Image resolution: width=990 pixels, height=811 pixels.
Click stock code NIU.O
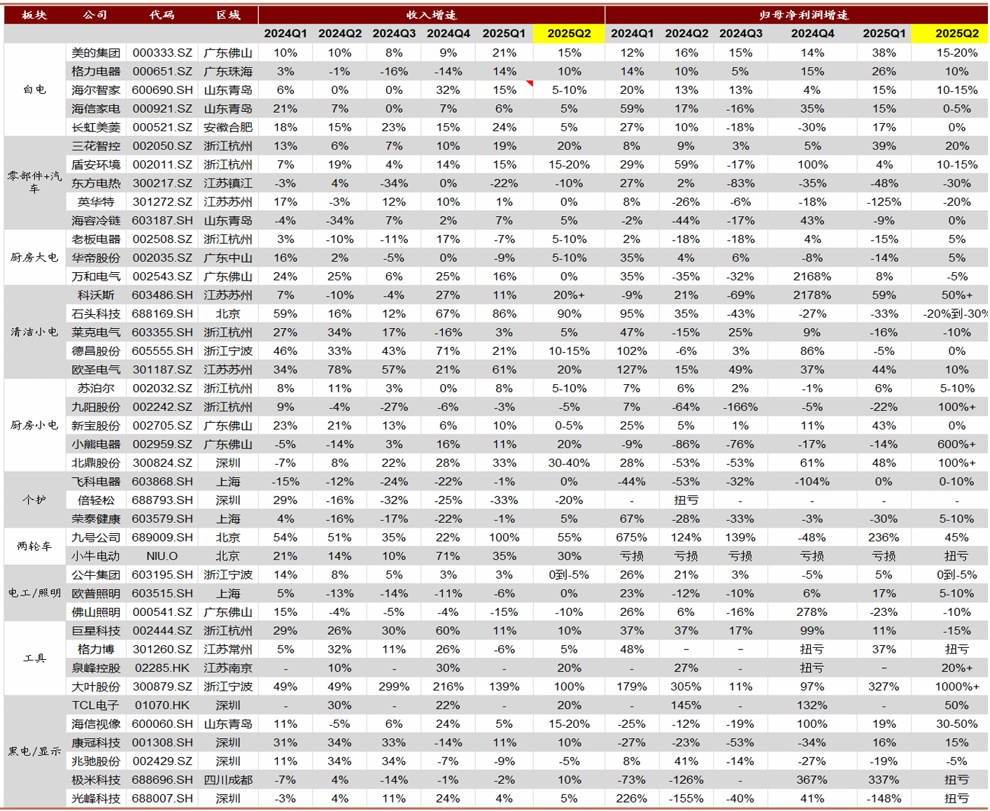click(162, 556)
